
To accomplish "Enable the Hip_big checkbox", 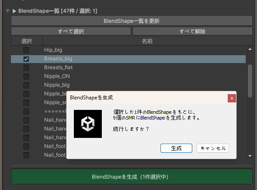I will [x=26, y=50].
